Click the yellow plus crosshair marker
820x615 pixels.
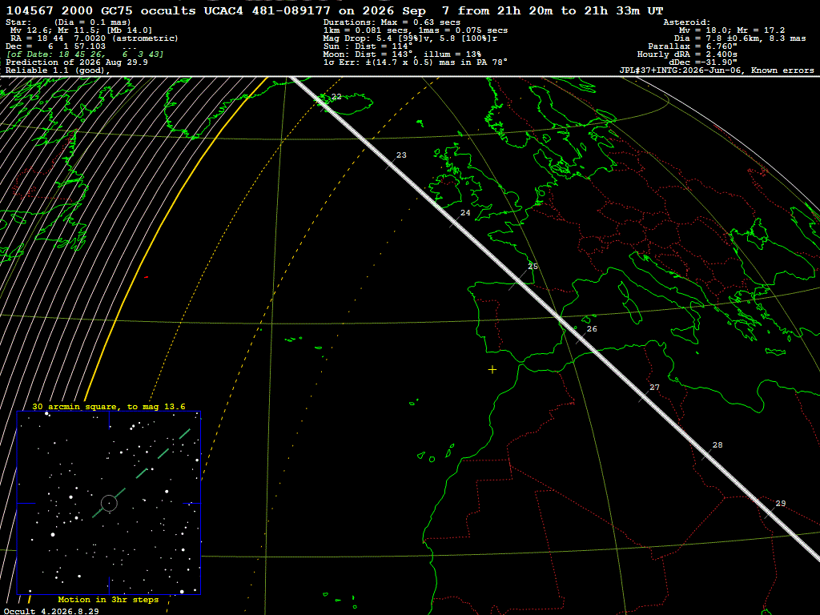tap(492, 370)
